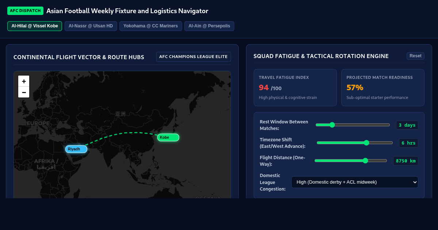
Task: Click the Riyadh marker on the map
Action: coord(76,149)
